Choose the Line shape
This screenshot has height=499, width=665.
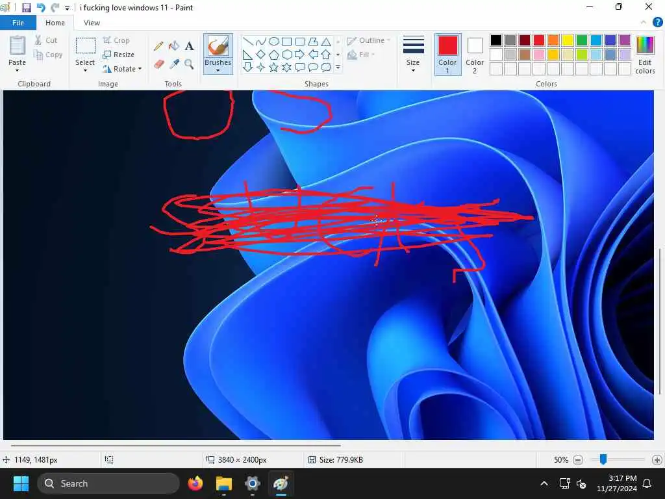point(248,41)
